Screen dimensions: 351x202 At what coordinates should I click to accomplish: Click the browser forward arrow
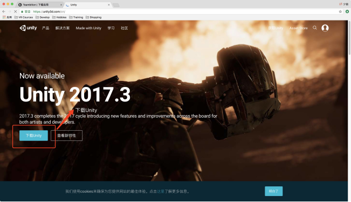(x=9, y=11)
